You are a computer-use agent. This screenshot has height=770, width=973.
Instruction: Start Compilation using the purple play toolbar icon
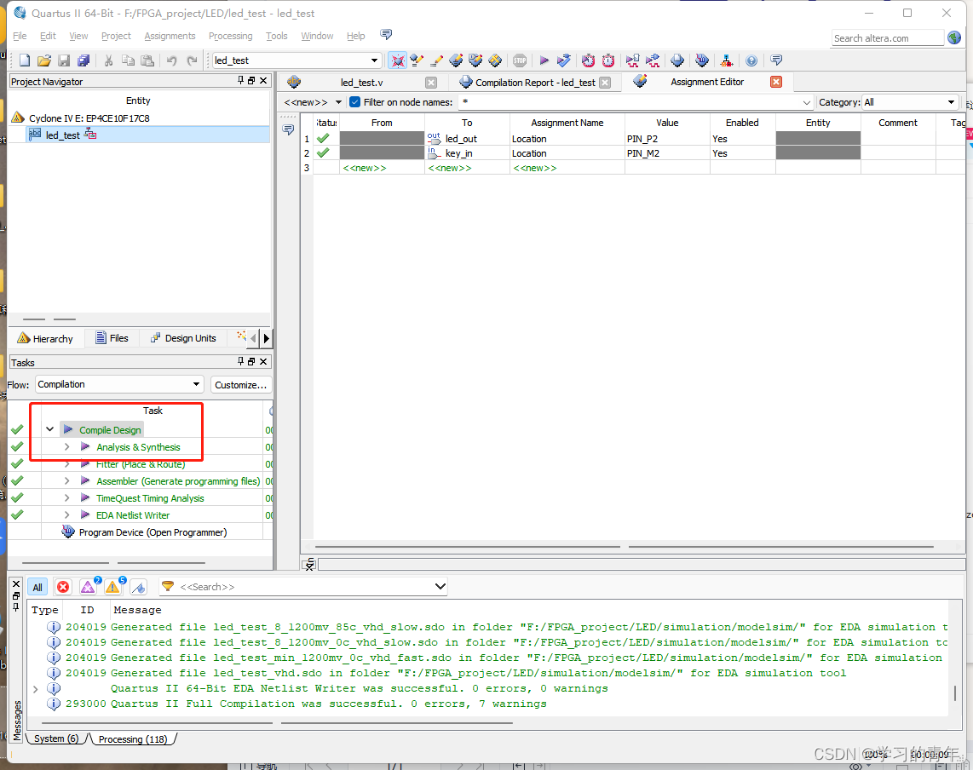pyautogui.click(x=544, y=60)
